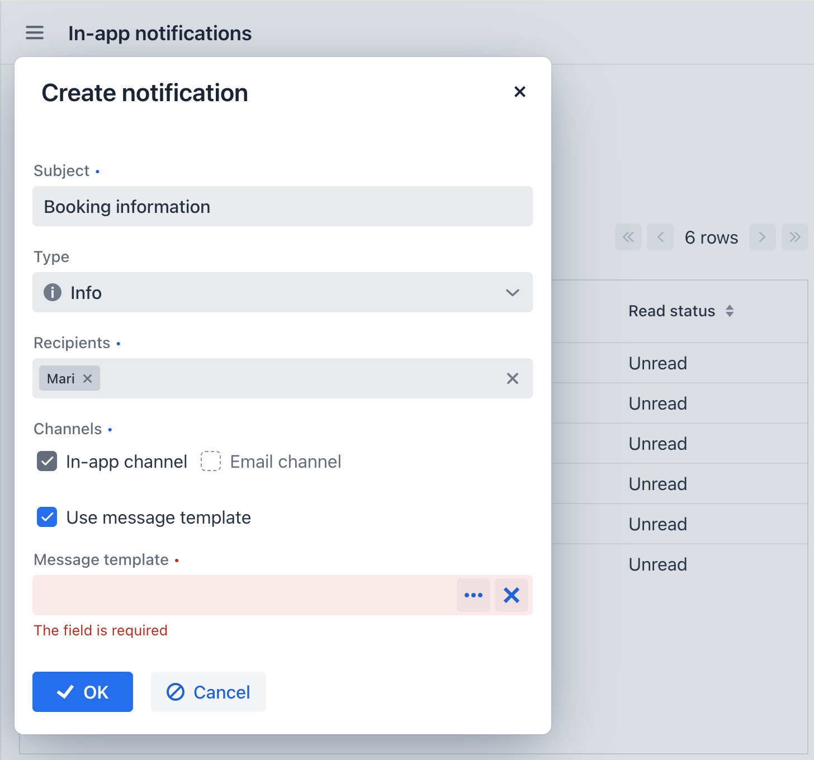Cancel creating the notification
This screenshot has height=760, width=814.
(x=208, y=692)
